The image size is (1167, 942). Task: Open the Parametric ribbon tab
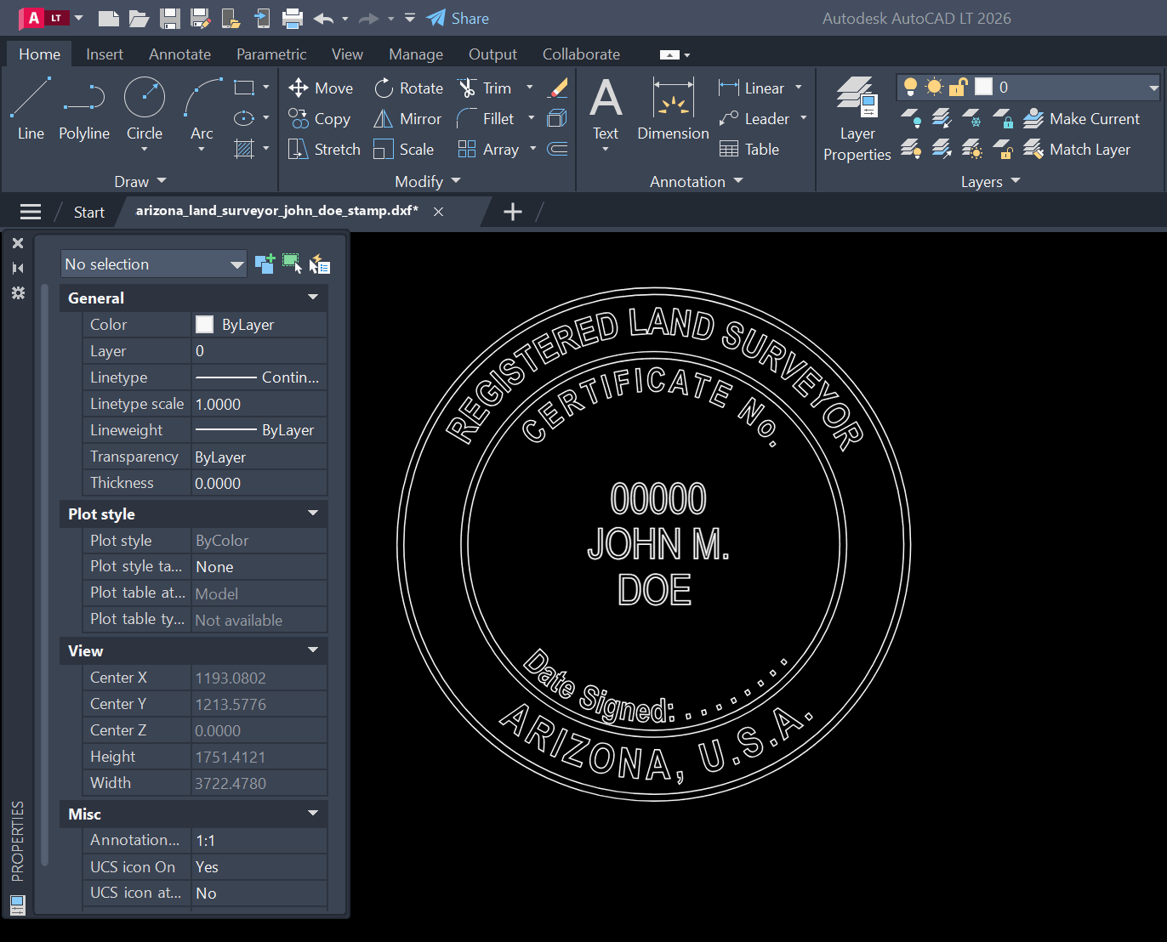271,54
